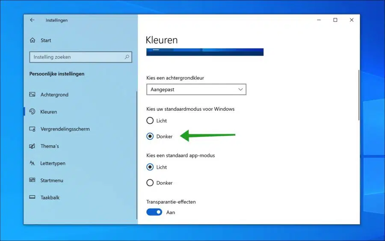Viewport: 385px width, 241px height.
Task: Select Licht for Windows standard mode
Action: pyautogui.click(x=150, y=121)
